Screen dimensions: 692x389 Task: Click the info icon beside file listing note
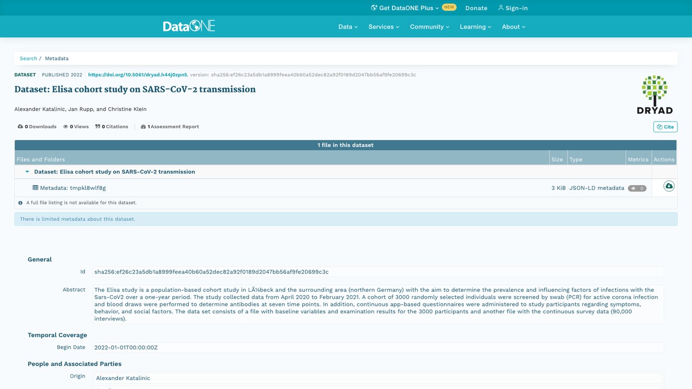point(21,203)
